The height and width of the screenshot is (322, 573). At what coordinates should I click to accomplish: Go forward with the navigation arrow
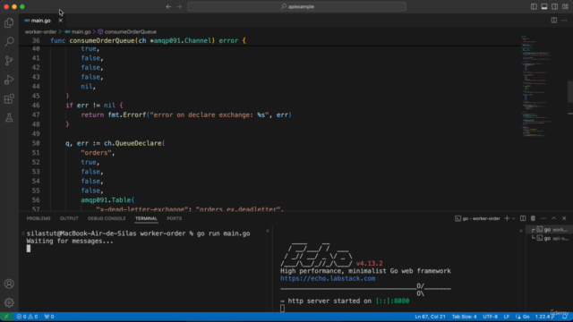(x=179, y=6)
